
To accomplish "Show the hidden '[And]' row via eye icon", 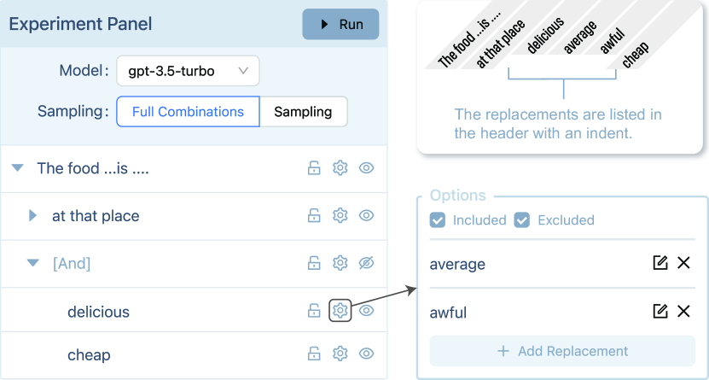I will click(x=366, y=262).
